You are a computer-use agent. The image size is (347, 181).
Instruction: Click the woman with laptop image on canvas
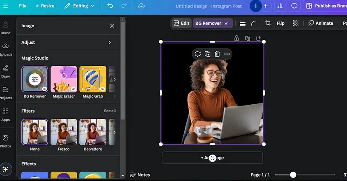[x=212, y=93]
